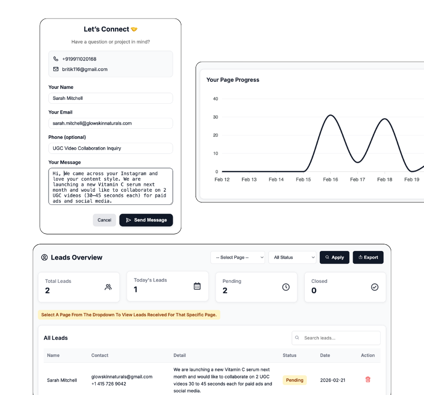The image size is (424, 395).
Task: Click the Closed checkmark circle icon
Action: 375,287
